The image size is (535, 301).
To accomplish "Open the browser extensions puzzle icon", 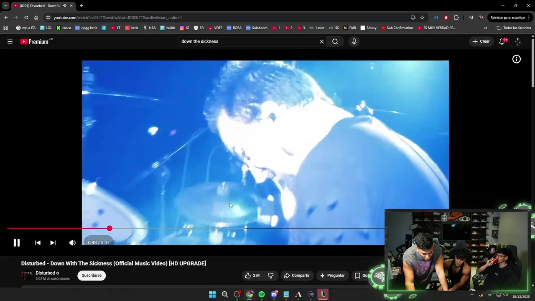I will pos(456,18).
